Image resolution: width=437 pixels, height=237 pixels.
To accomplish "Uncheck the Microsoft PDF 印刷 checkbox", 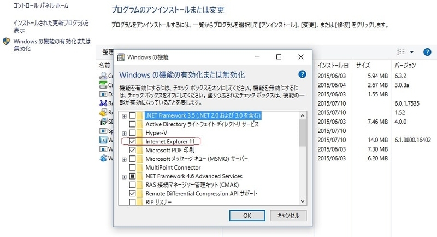I will click(x=132, y=150).
